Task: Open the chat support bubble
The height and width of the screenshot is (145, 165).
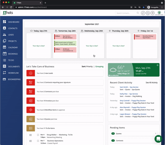Action: click(158, 138)
